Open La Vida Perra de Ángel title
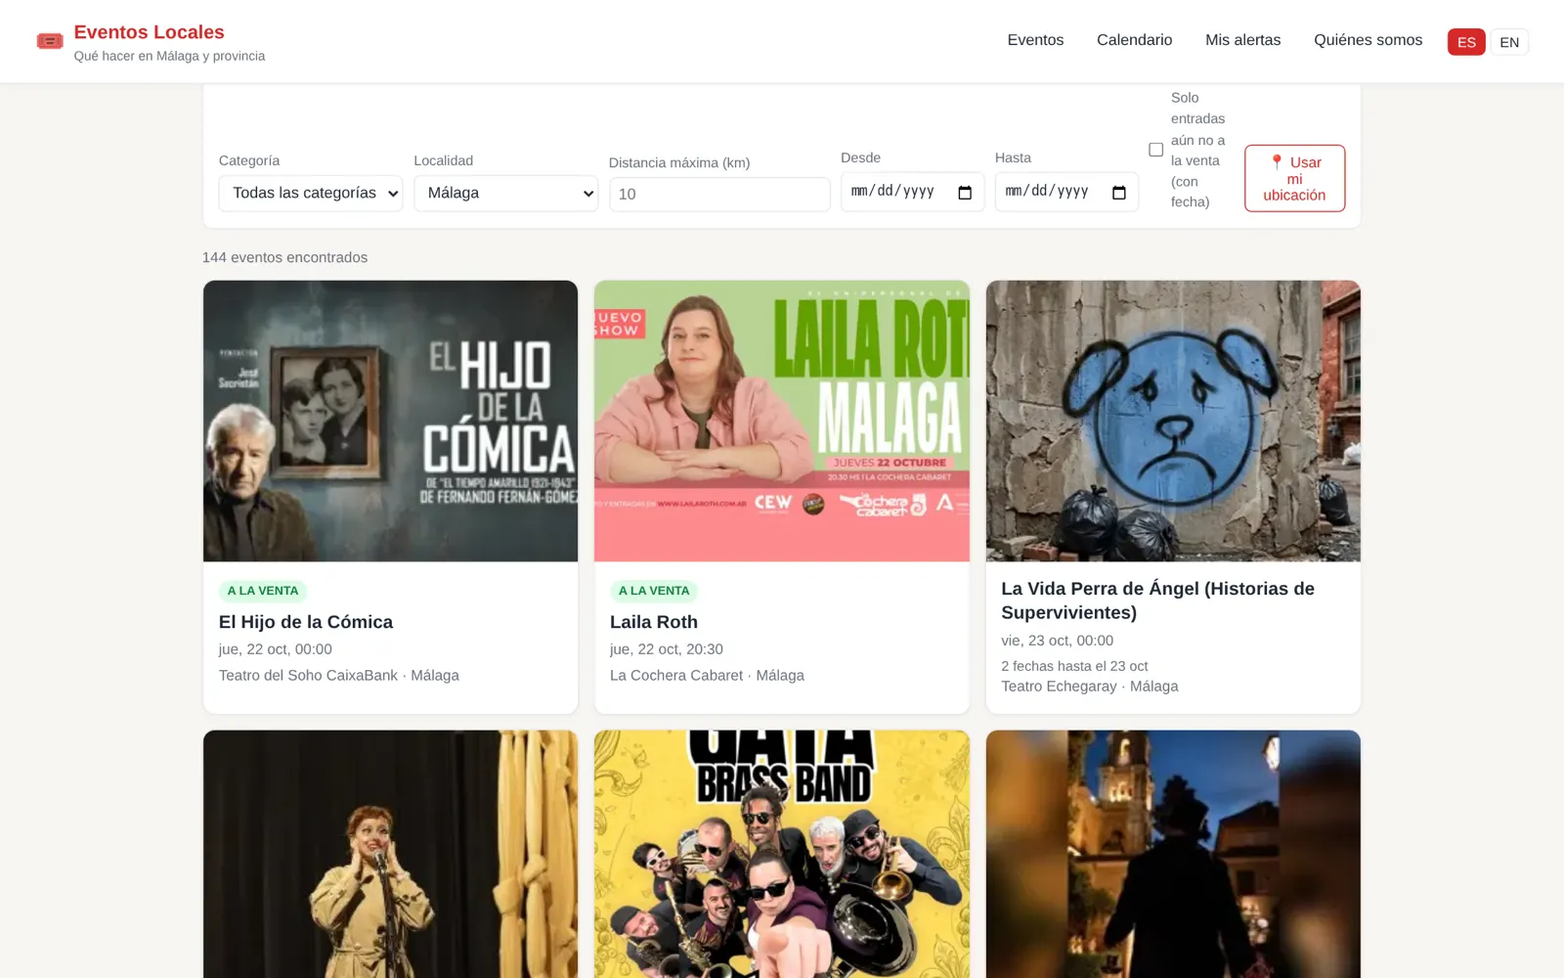 pos(1157,600)
